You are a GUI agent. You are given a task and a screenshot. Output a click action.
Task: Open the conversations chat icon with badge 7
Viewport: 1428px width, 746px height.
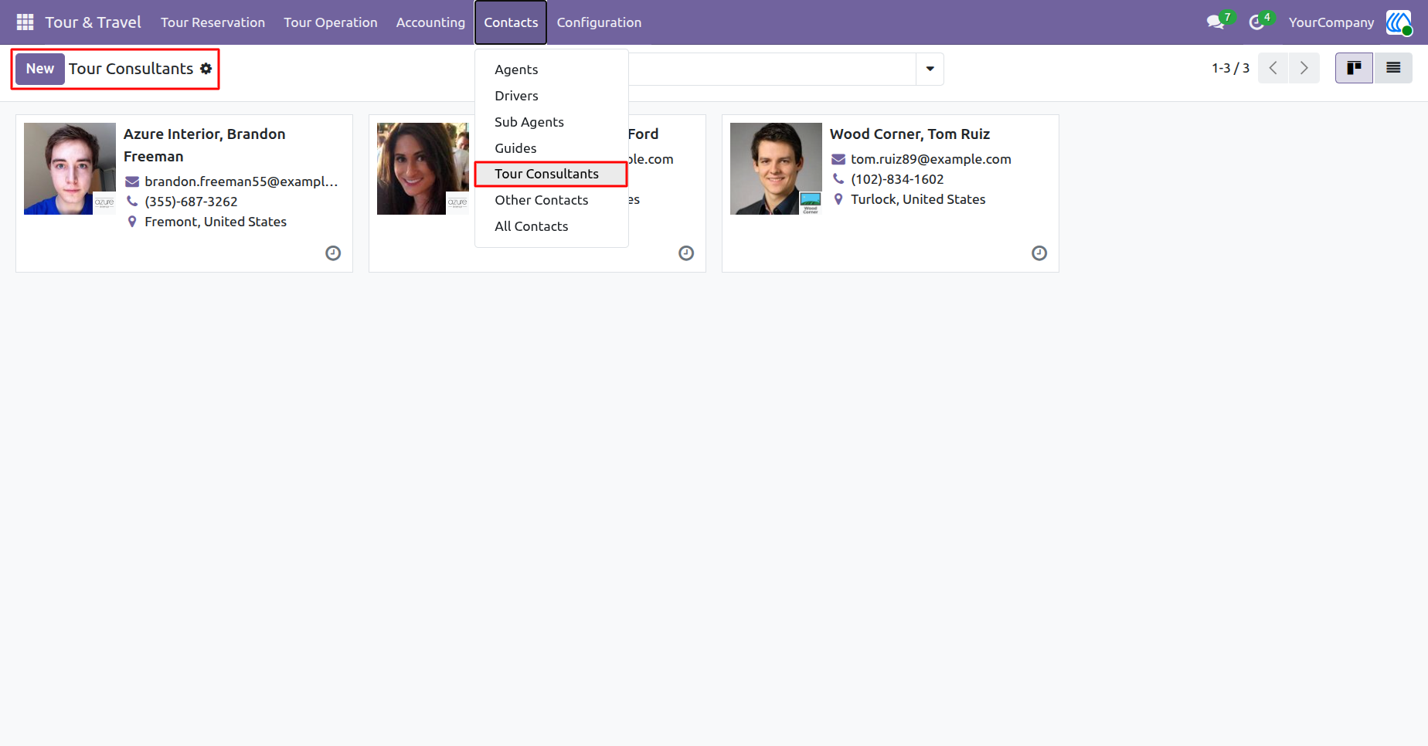point(1216,22)
